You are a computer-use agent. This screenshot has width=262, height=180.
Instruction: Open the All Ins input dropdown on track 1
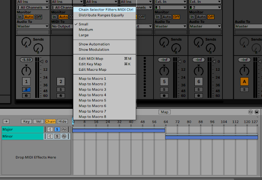coord(33,2)
